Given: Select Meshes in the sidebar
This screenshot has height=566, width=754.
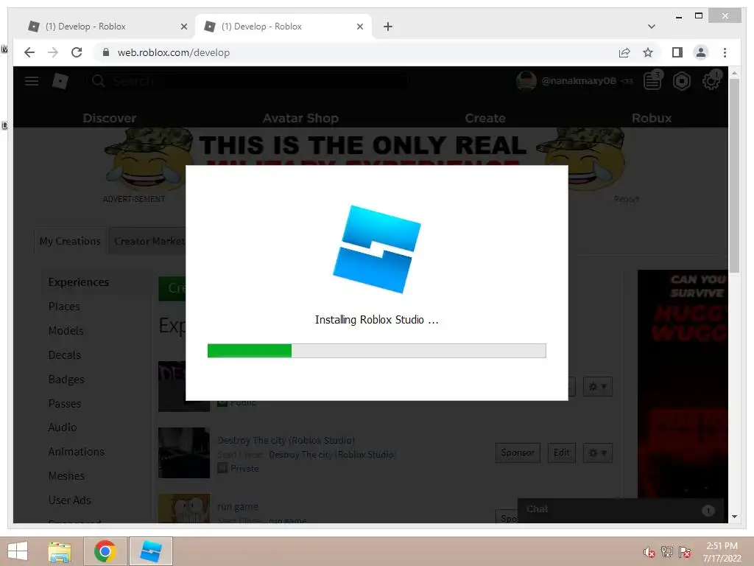Looking at the screenshot, I should 66,475.
